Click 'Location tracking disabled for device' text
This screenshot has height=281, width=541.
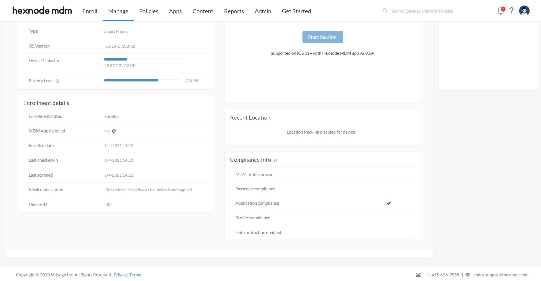321,132
